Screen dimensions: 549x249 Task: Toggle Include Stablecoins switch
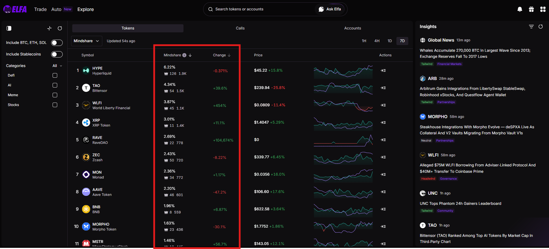(x=57, y=54)
